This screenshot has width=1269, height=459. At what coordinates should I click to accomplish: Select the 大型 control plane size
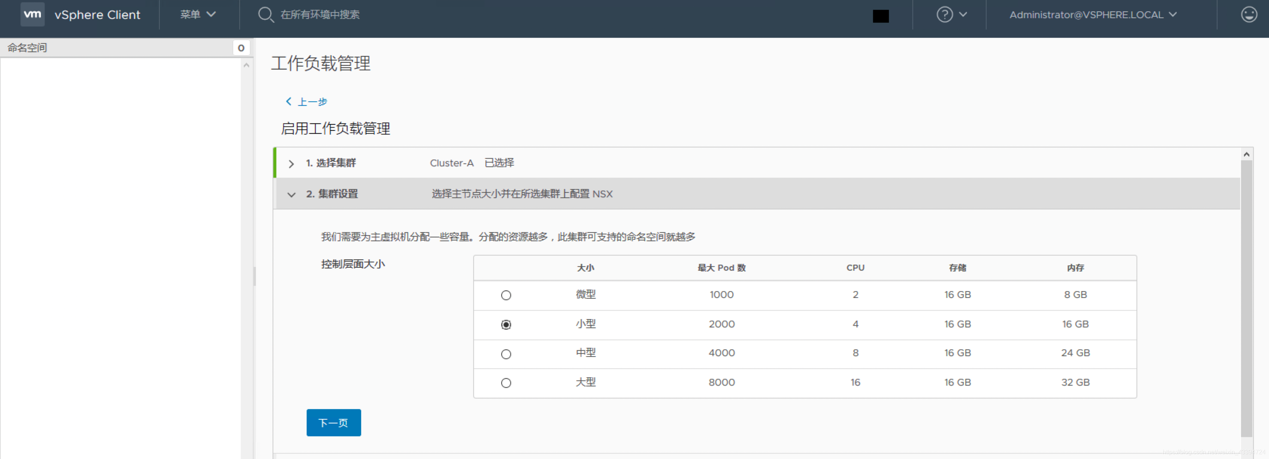506,383
